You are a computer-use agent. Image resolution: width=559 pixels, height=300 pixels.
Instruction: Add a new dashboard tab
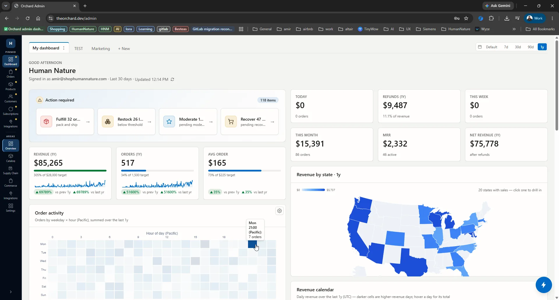pyautogui.click(x=124, y=49)
